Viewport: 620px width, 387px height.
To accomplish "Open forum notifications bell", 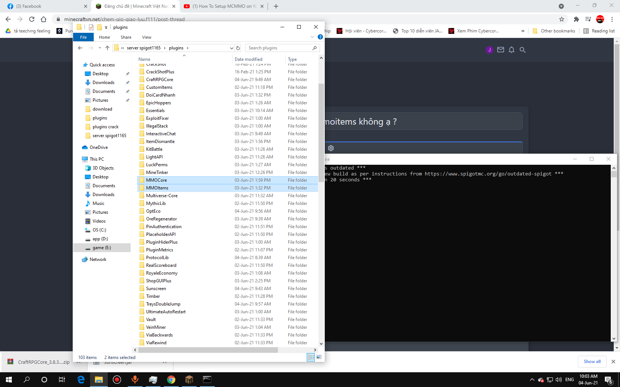I will pyautogui.click(x=512, y=50).
